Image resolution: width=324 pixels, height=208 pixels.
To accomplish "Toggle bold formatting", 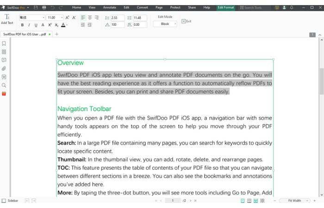I will pos(22,25).
